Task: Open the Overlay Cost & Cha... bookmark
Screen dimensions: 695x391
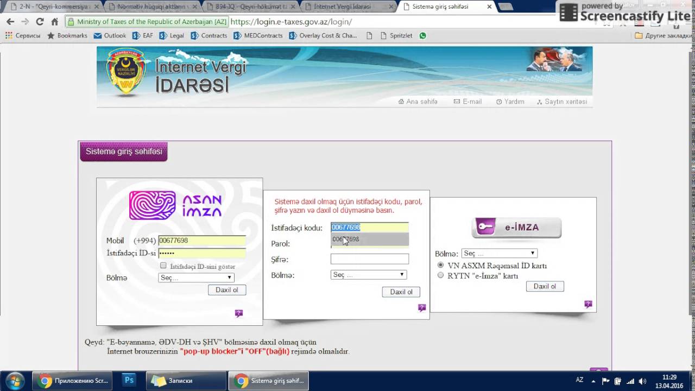Action: tap(323, 35)
